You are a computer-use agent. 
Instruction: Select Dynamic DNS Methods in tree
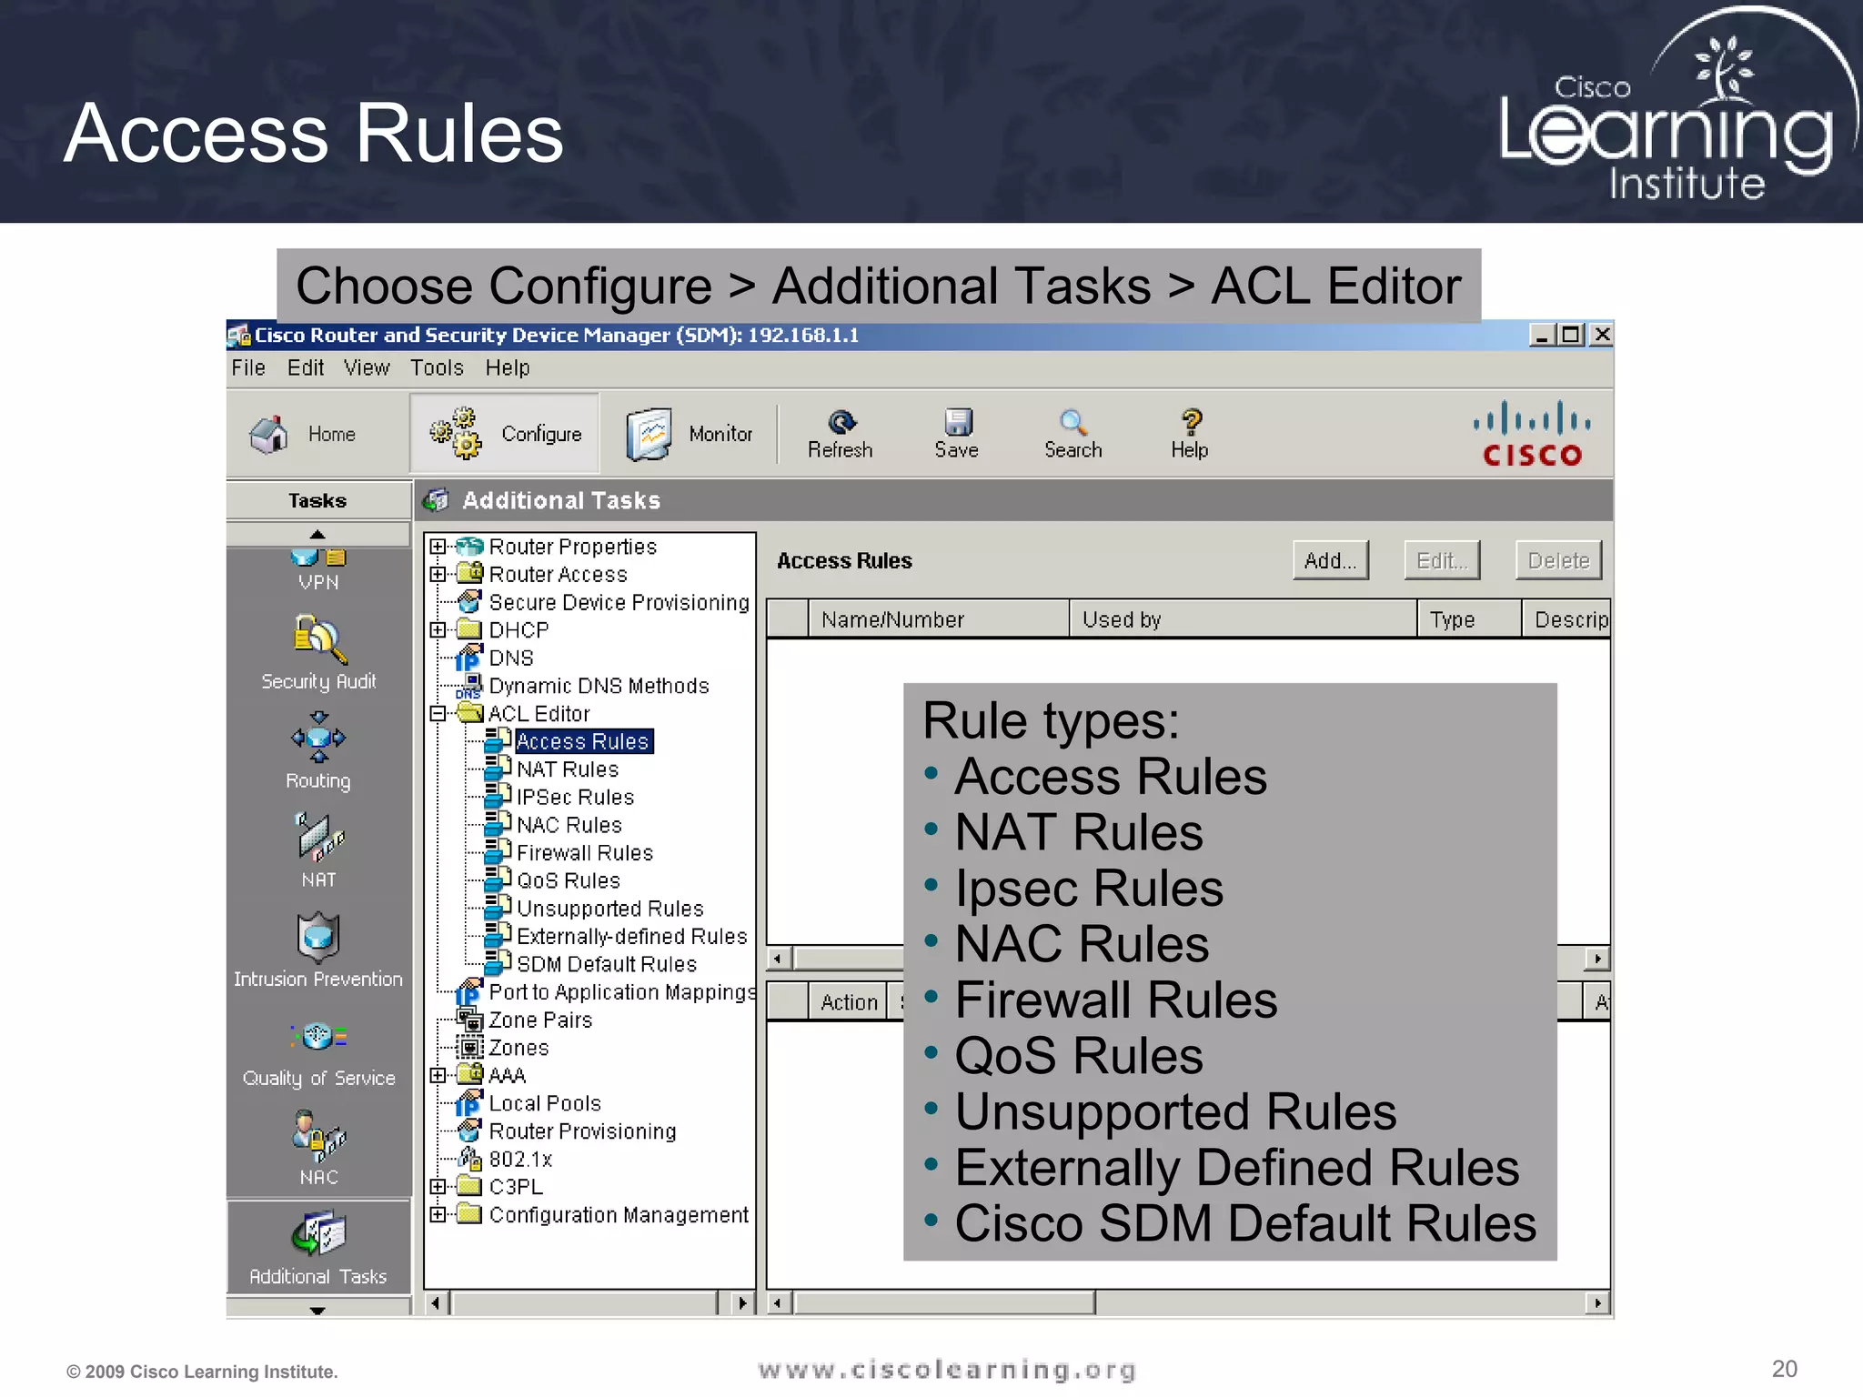point(599,686)
